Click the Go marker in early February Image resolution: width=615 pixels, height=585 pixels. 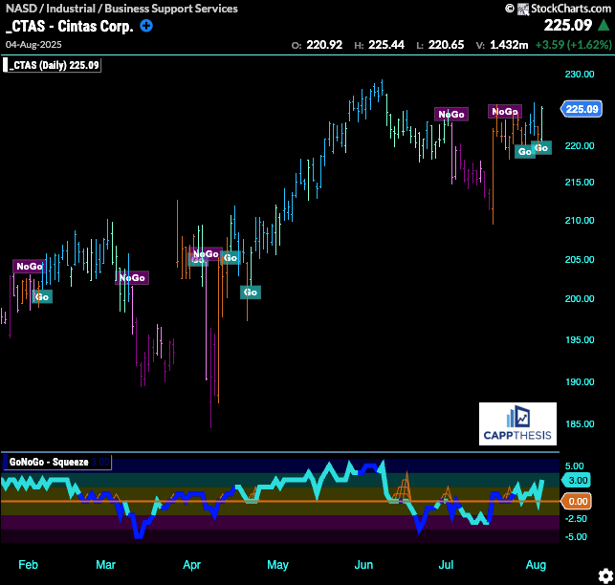click(x=42, y=297)
